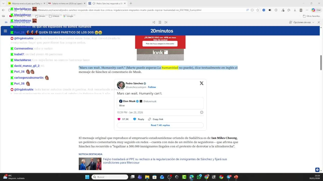Click the Ian Miles Cheong bold name

click(x=224, y=138)
